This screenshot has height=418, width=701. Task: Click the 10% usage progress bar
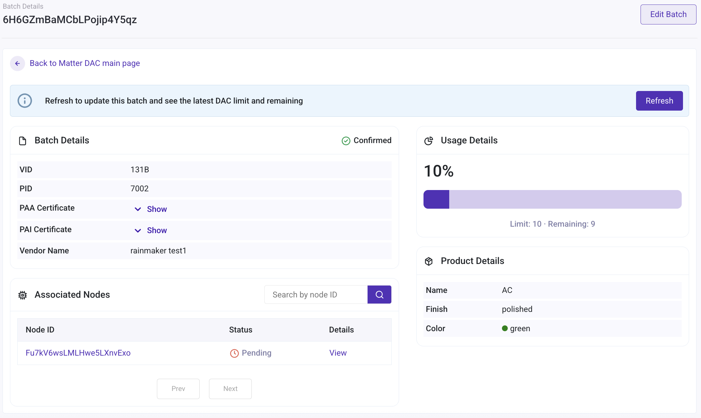tap(552, 199)
